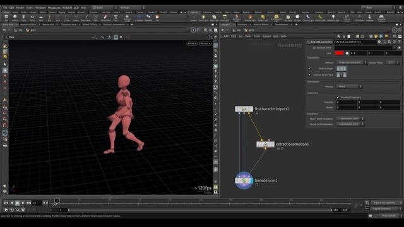Screen dimensions: 404x227
Task: Open the Persp viewport dropdown
Action: 192,44
